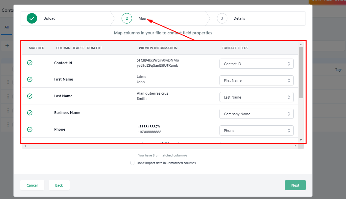Click matched check icon for Business Name row

(x=30, y=113)
